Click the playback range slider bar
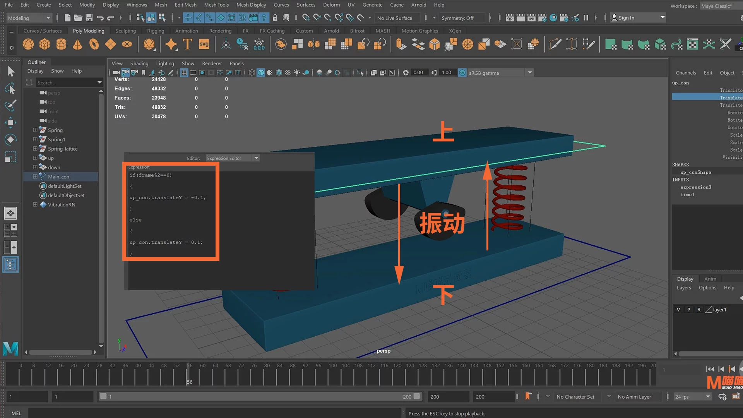The image size is (743, 418). pos(260,397)
